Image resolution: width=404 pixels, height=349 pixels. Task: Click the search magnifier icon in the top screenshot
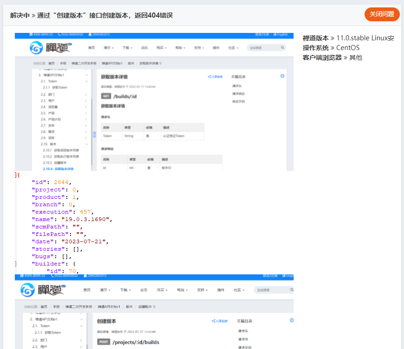[x=282, y=48]
